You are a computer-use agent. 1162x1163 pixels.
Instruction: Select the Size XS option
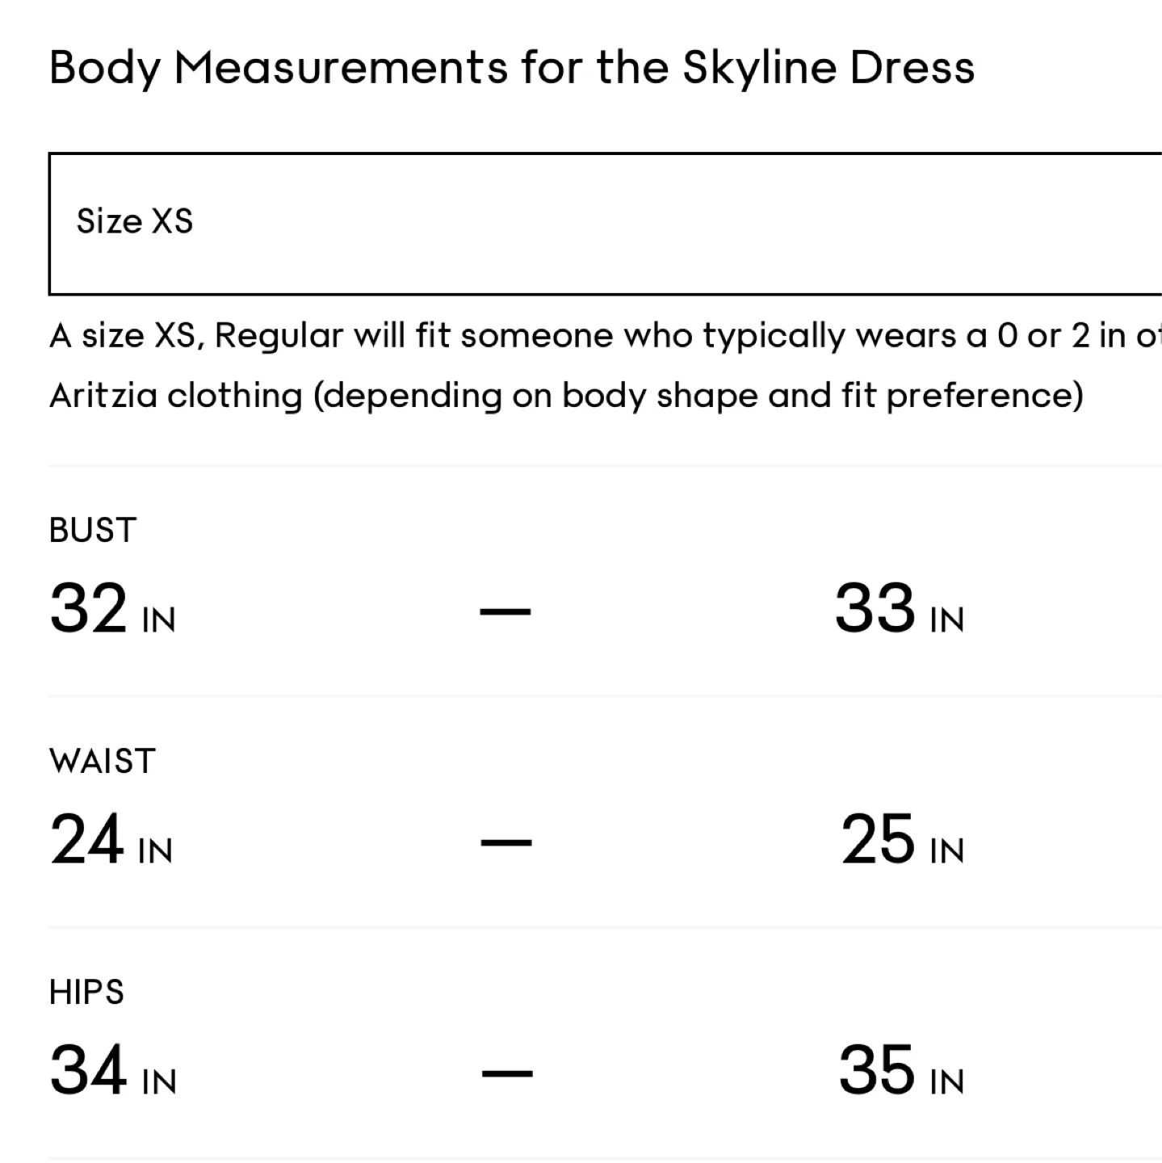point(134,220)
